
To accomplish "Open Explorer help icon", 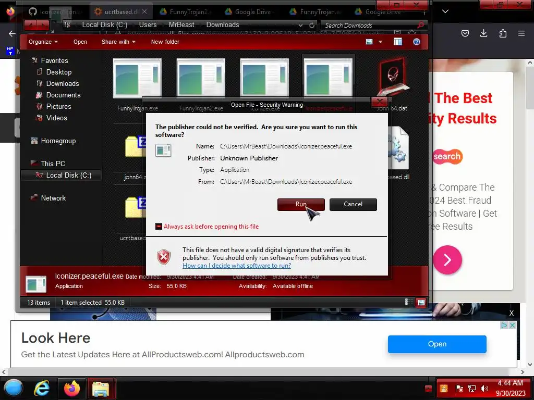I will coord(417,42).
